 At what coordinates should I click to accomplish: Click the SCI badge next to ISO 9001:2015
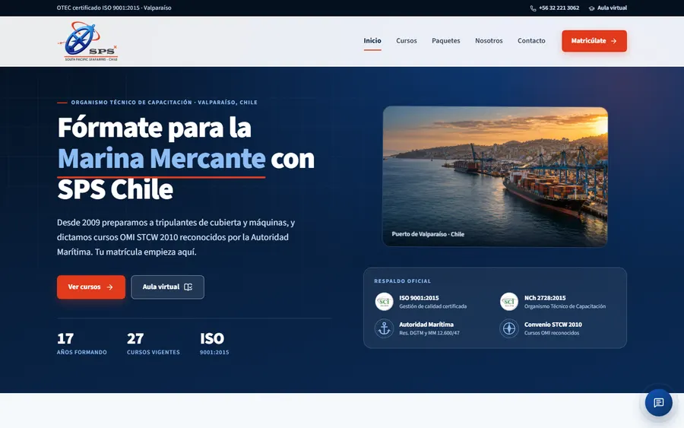click(384, 302)
